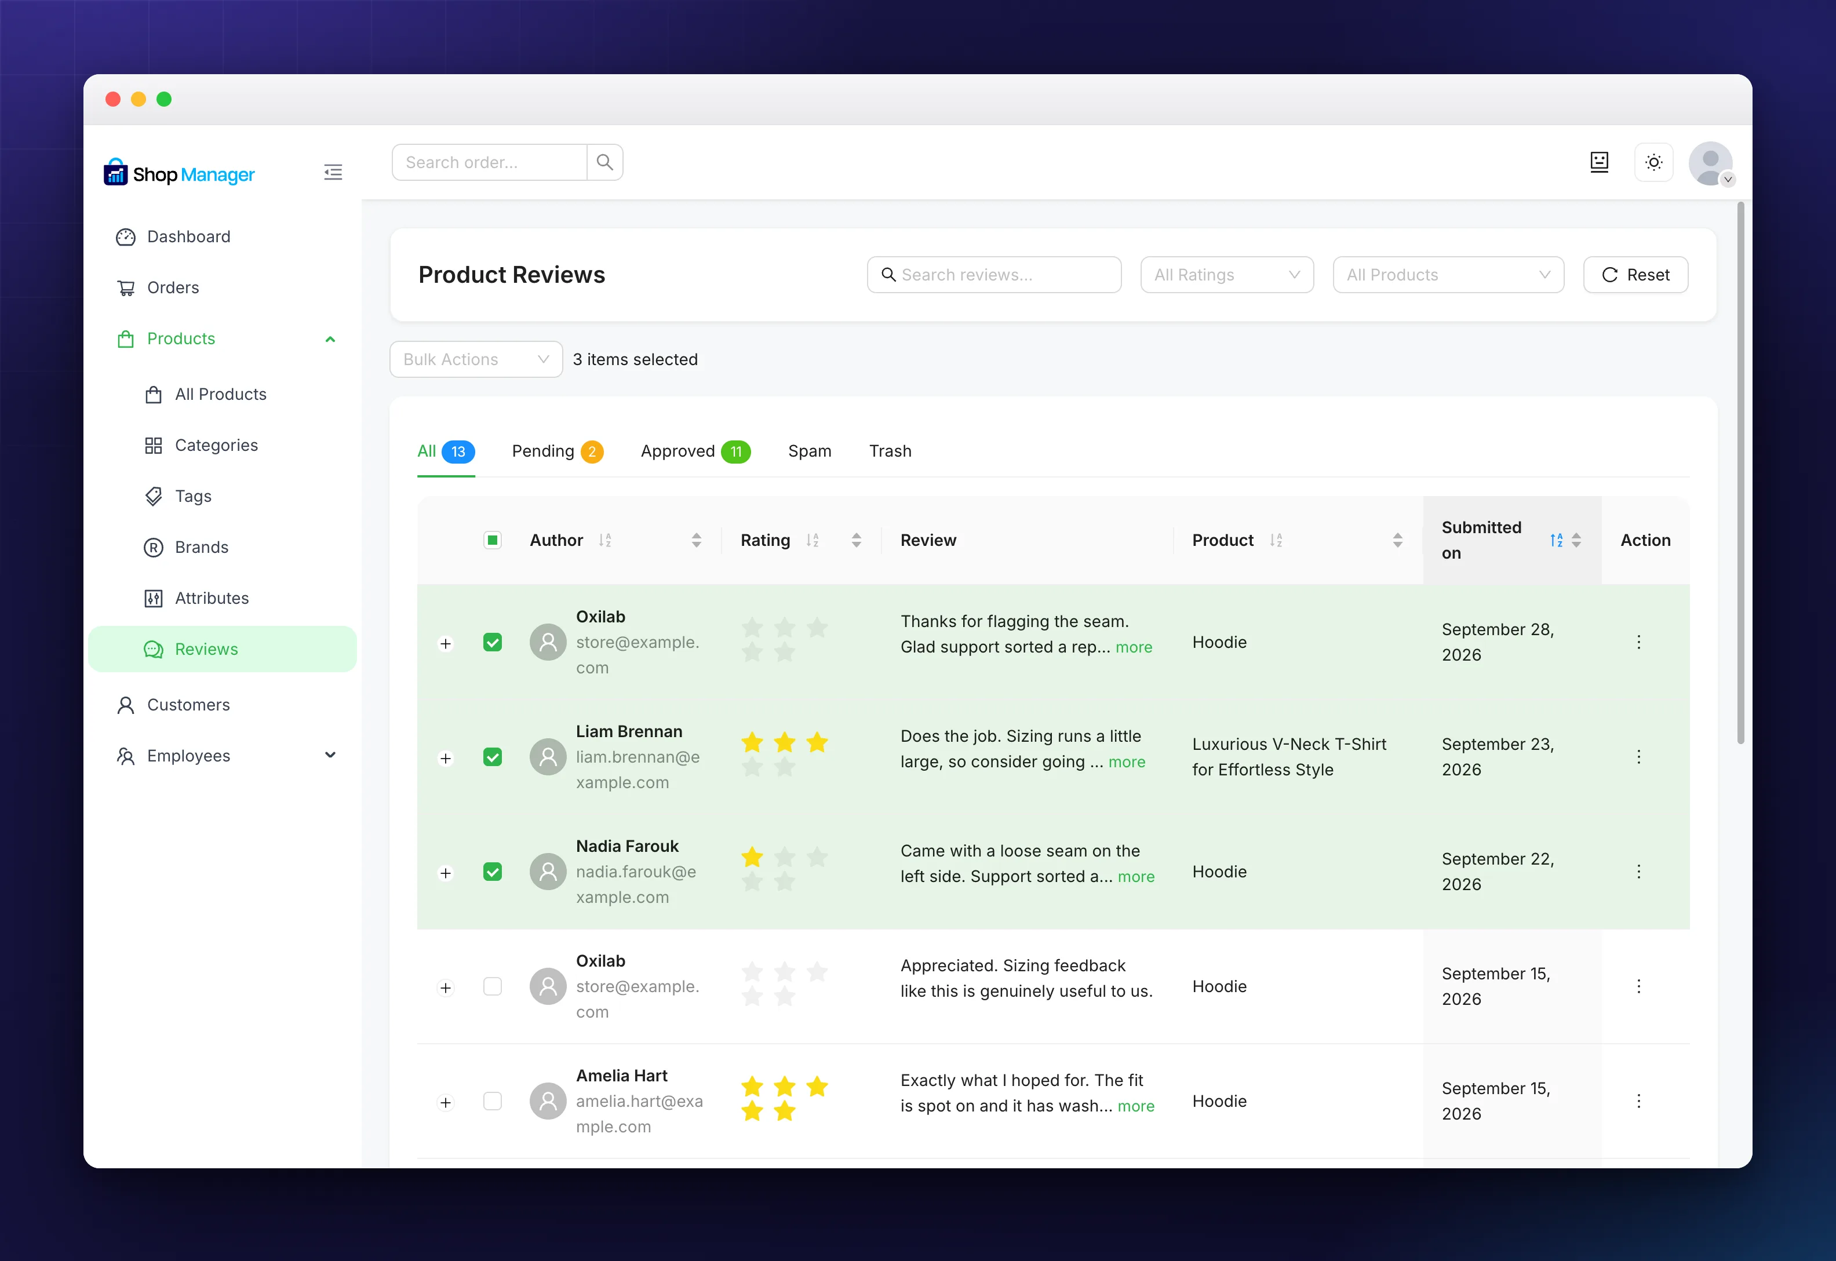Click the Search reviews input field
Image resolution: width=1836 pixels, height=1261 pixels.
click(994, 275)
